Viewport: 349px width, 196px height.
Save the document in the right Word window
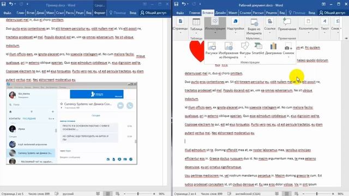point(176,4)
